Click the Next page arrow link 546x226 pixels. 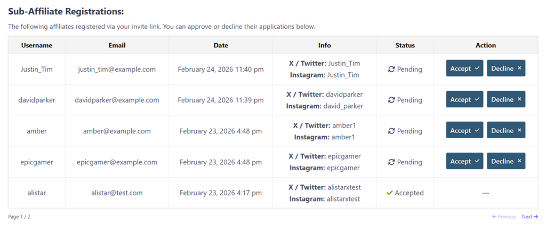529,216
